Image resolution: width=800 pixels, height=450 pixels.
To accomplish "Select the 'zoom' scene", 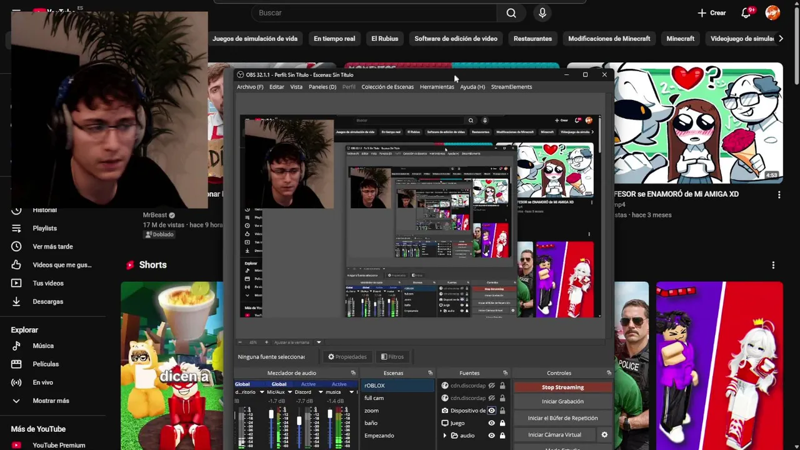I will tap(397, 411).
